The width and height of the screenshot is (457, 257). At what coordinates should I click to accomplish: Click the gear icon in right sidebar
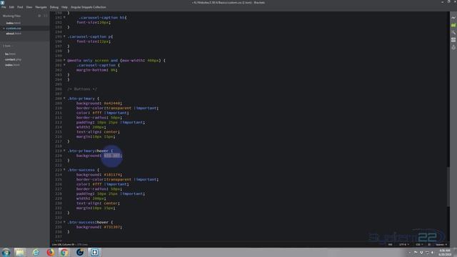click(x=453, y=47)
